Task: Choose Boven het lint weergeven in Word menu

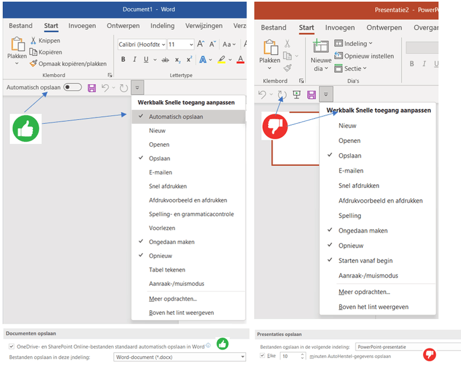Action: pos(188,313)
